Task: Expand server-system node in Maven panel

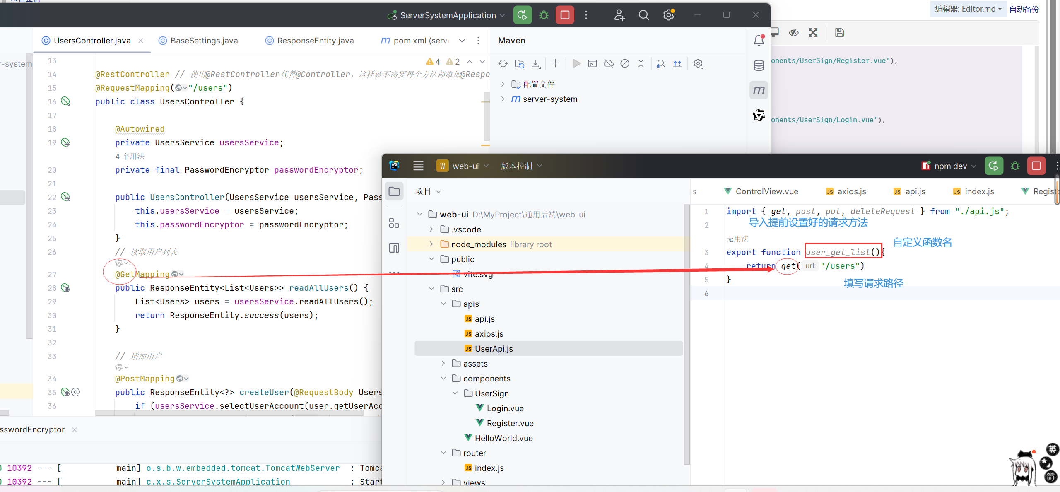Action: [503, 99]
